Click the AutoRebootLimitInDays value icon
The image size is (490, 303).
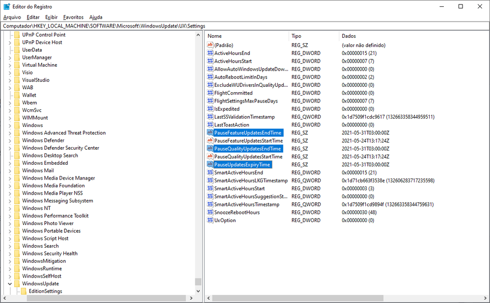point(210,77)
